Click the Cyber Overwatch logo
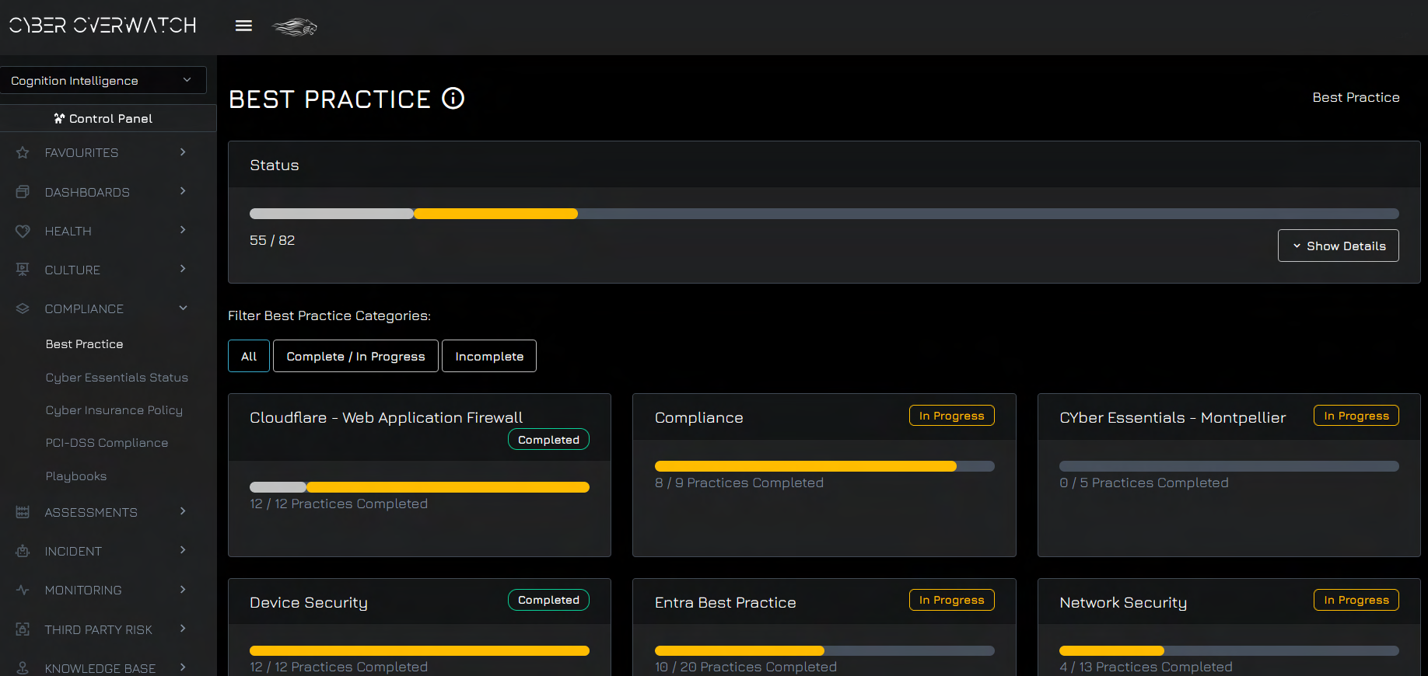Image resolution: width=1428 pixels, height=676 pixels. click(103, 26)
